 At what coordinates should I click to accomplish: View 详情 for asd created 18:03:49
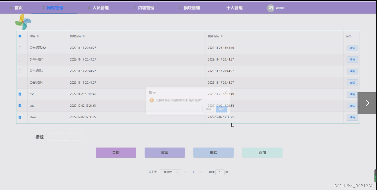click(352, 94)
